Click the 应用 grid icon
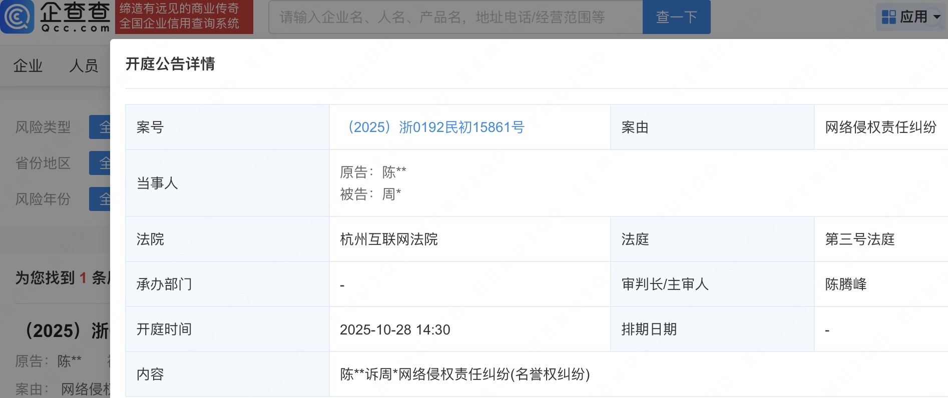The image size is (948, 398). tap(888, 17)
